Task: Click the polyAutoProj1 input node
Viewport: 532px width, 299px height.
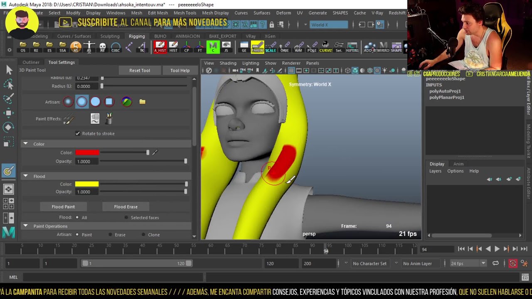Action: click(445, 91)
